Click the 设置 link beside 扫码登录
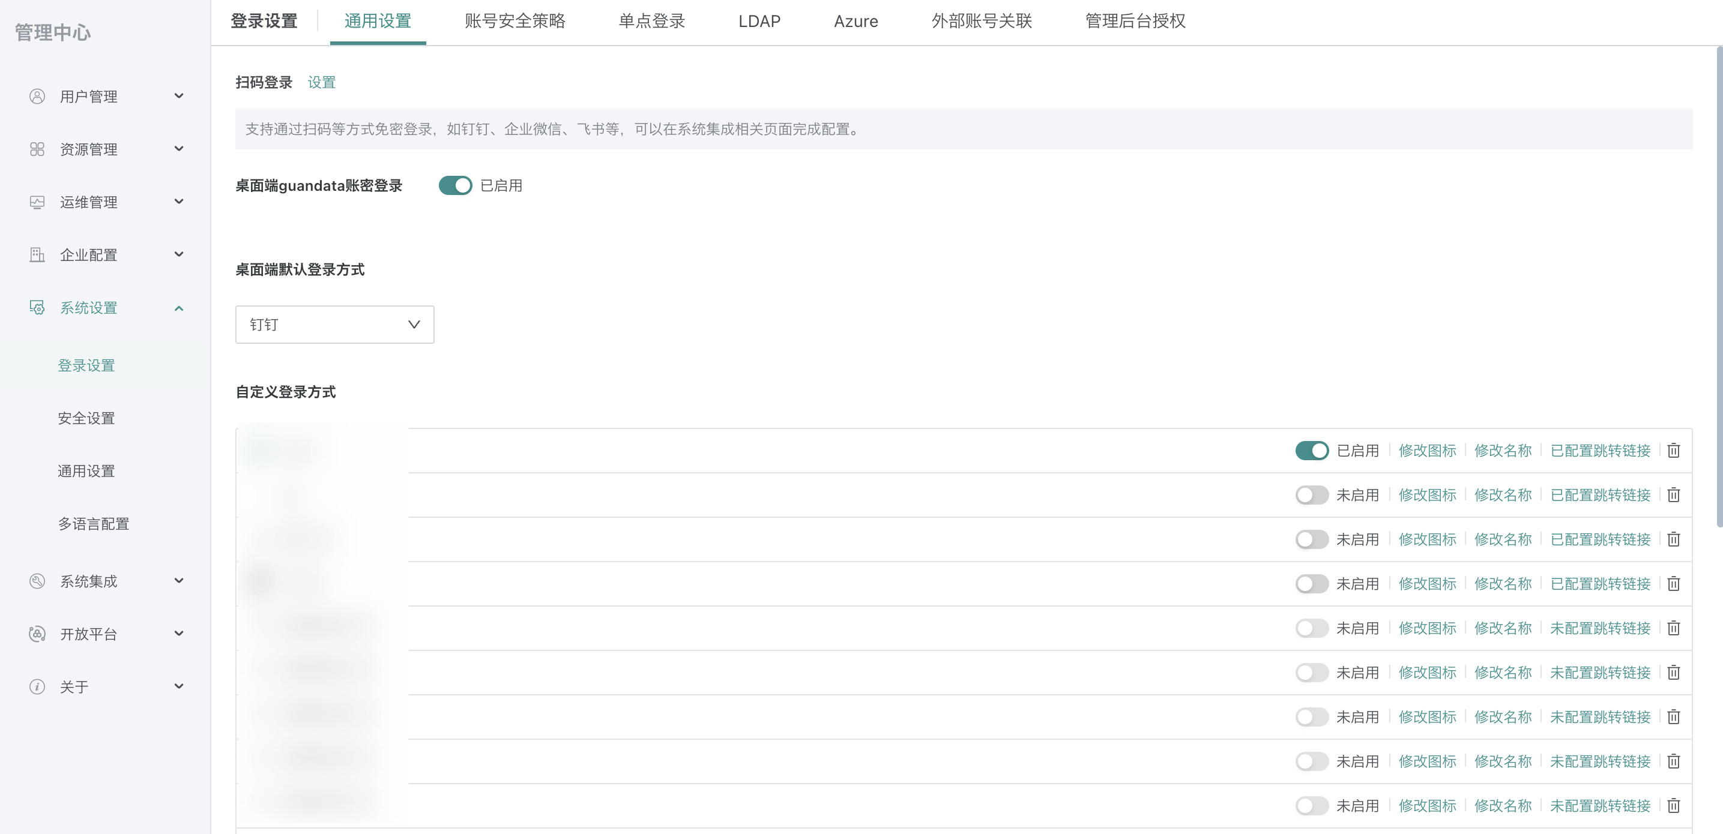 (x=321, y=82)
